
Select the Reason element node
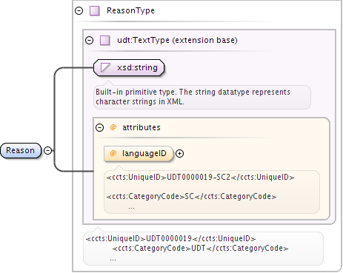point(21,150)
